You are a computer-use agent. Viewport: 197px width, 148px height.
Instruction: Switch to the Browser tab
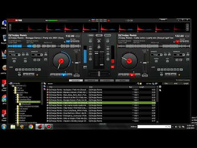click(76, 81)
